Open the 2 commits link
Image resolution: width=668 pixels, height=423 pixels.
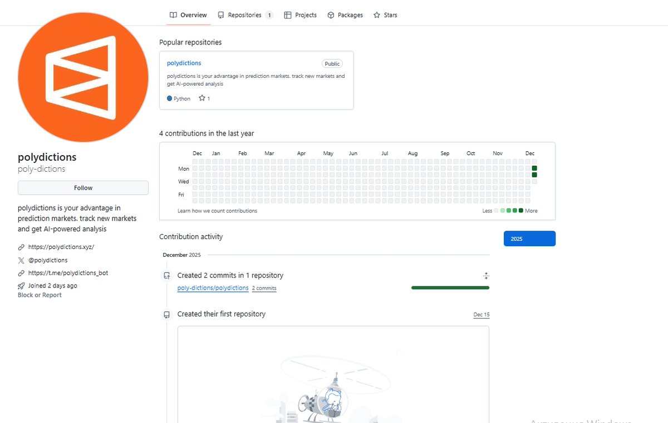pos(264,288)
